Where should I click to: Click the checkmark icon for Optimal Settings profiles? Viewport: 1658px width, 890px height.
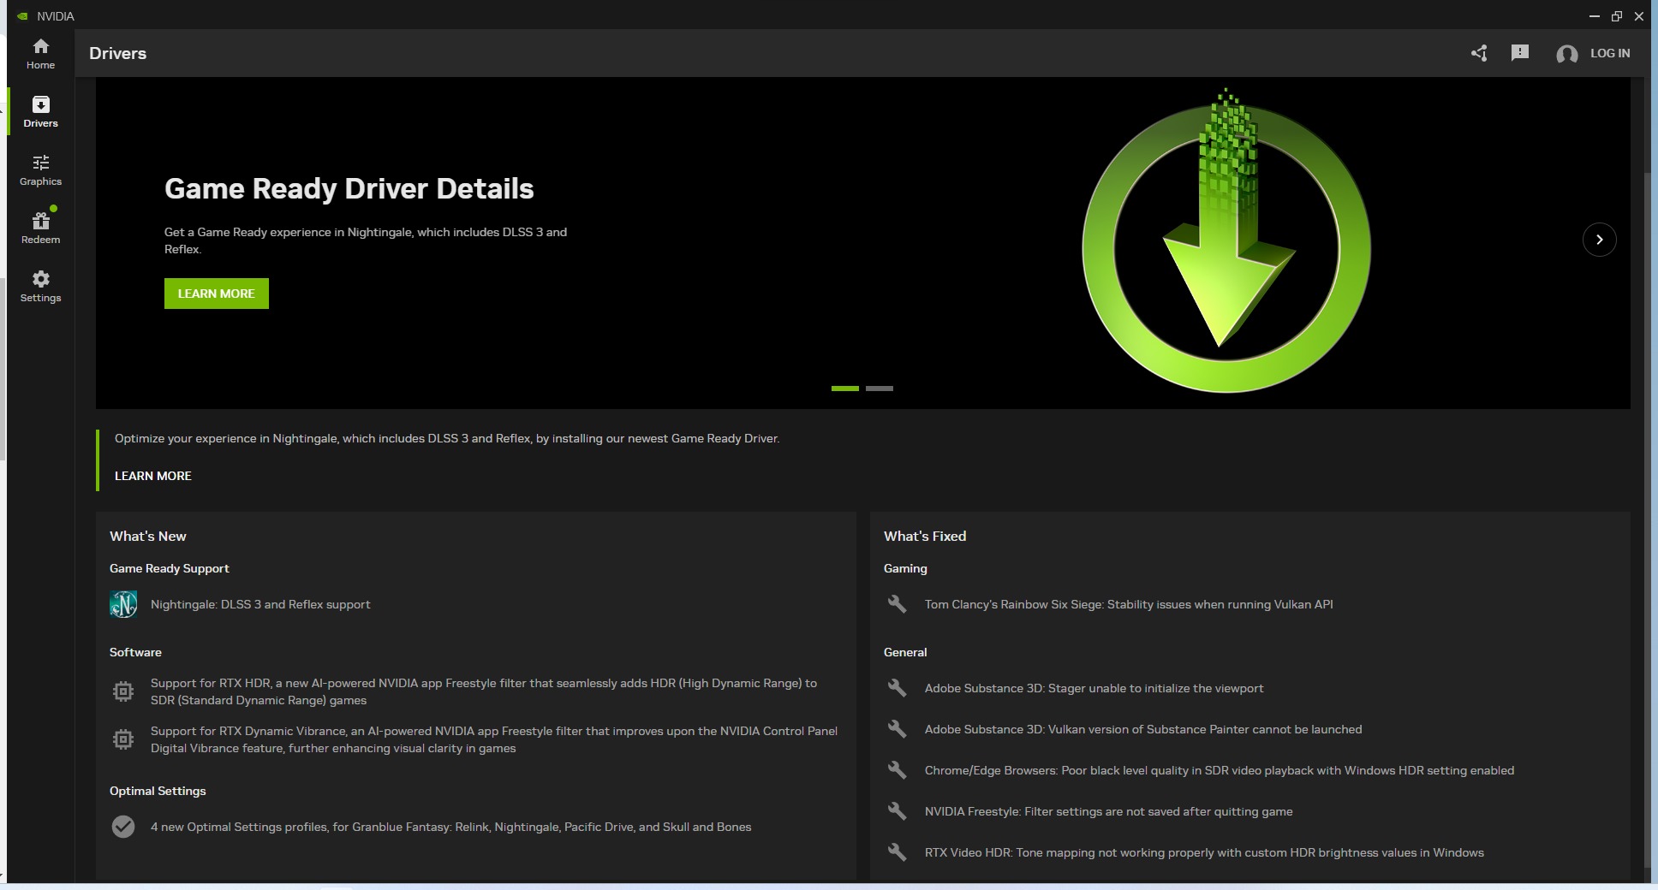(x=123, y=827)
